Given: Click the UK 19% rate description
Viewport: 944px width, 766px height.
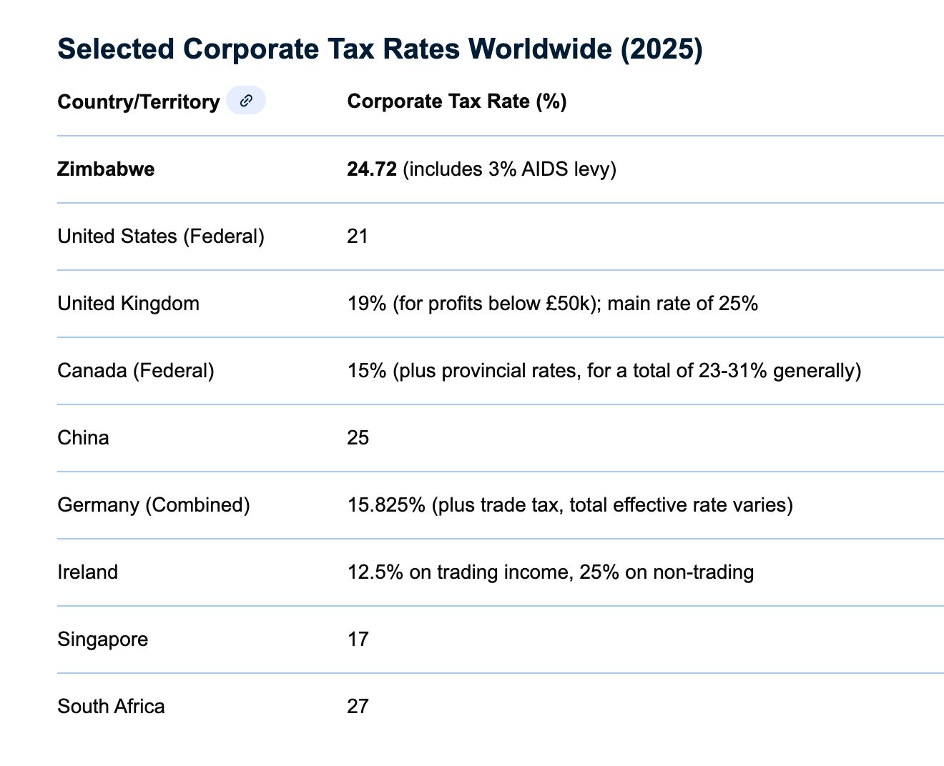Looking at the screenshot, I should pyautogui.click(x=552, y=304).
